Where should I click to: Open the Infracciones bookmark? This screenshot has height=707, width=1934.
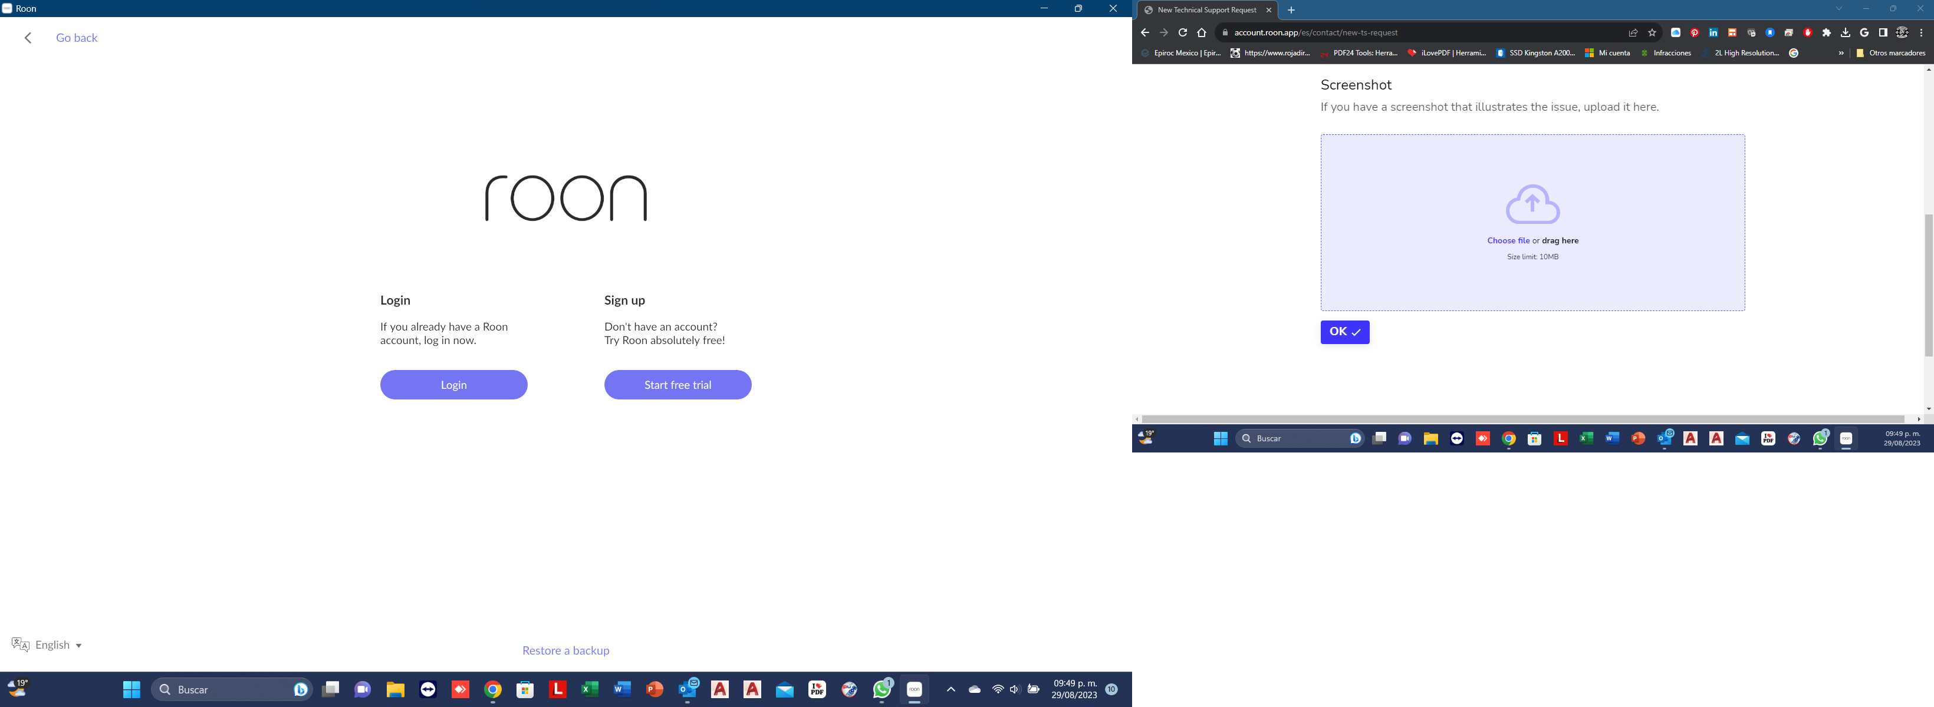[1665, 52]
